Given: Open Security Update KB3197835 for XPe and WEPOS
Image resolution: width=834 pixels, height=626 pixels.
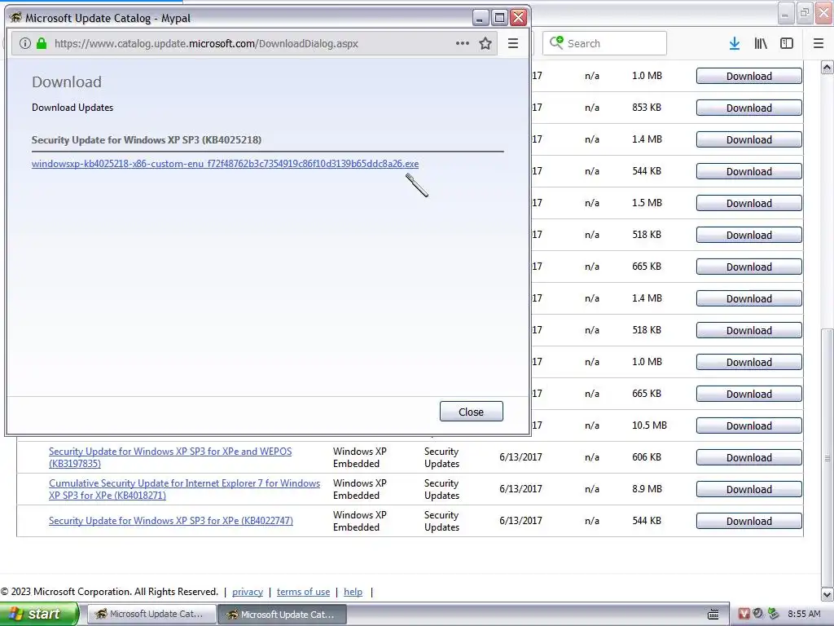Looking at the screenshot, I should (x=170, y=457).
